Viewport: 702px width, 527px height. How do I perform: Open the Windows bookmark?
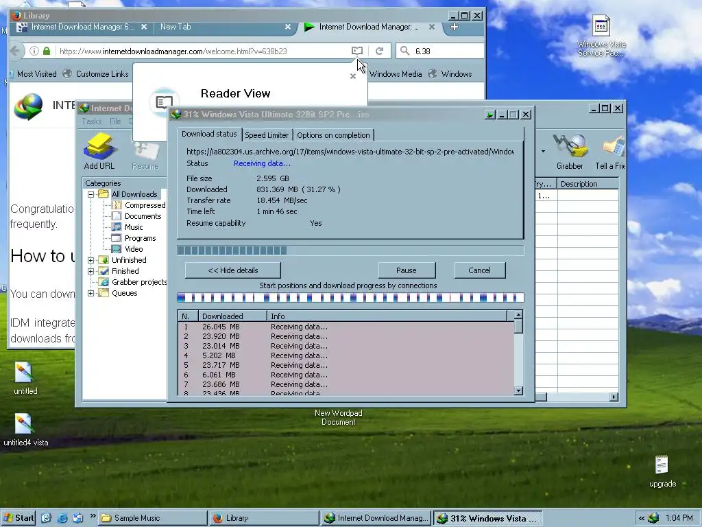(450, 74)
